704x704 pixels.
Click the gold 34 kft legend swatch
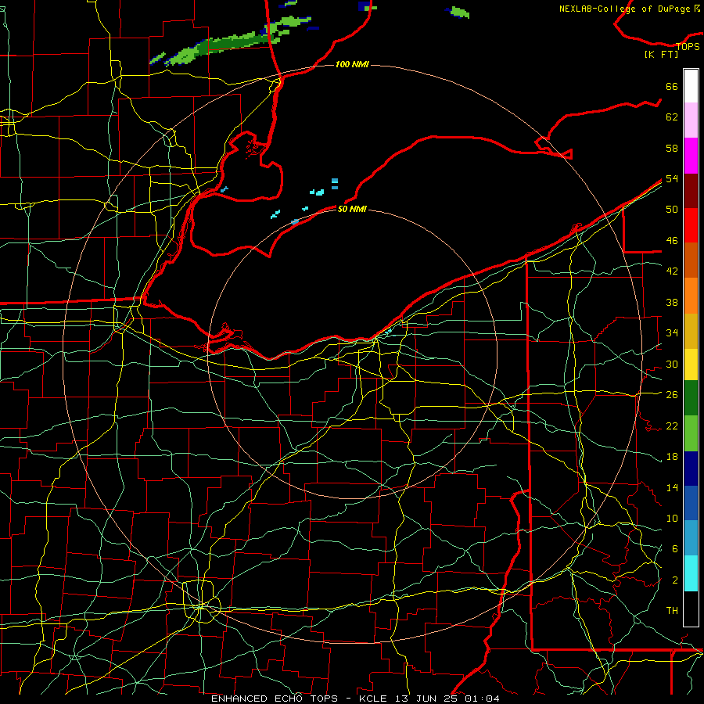[691, 331]
